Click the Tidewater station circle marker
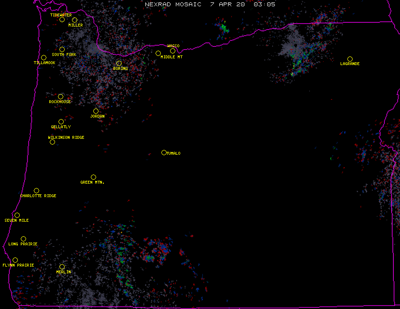 [x=62, y=20]
